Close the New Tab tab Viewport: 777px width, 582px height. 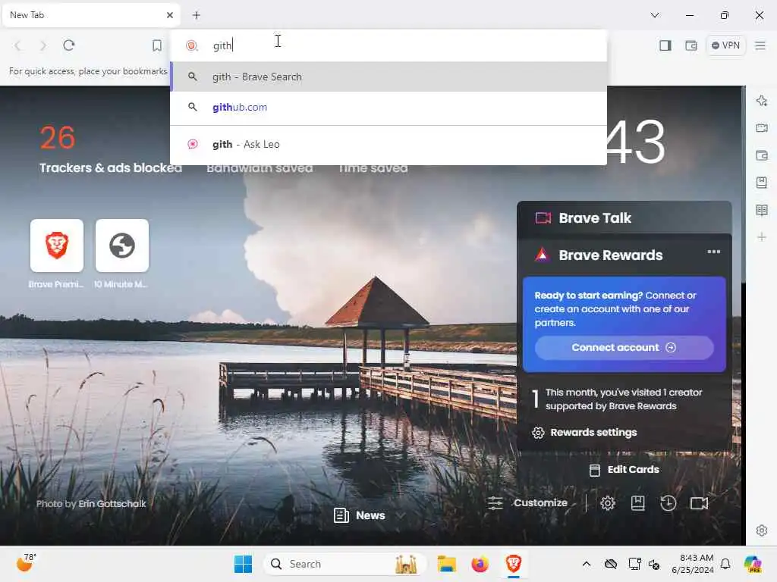(170, 15)
